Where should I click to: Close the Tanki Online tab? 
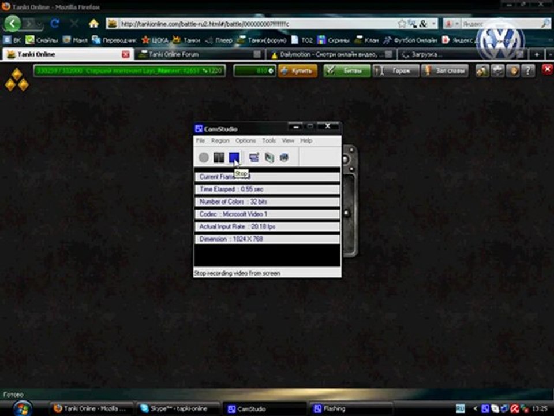pos(125,54)
